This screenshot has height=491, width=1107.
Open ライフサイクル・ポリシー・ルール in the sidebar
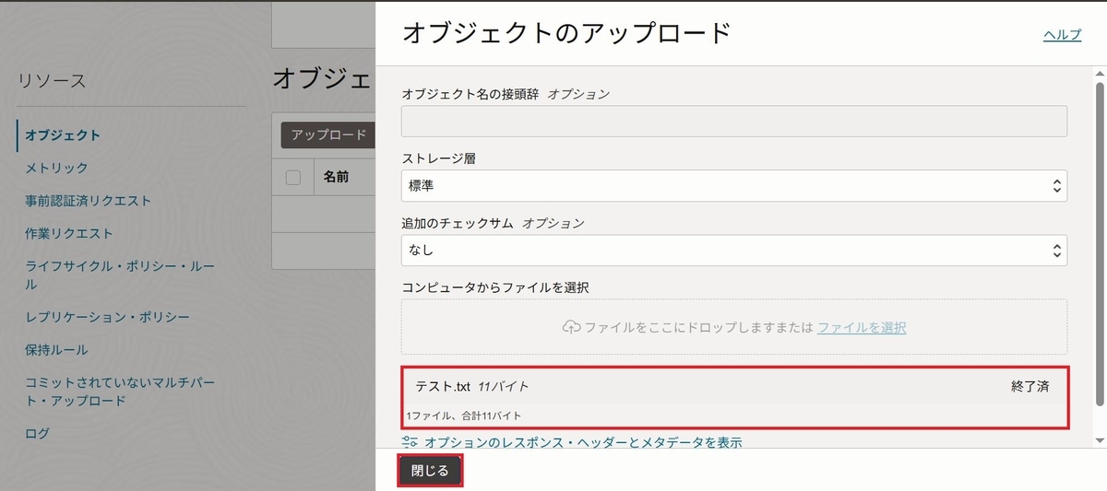point(120,275)
